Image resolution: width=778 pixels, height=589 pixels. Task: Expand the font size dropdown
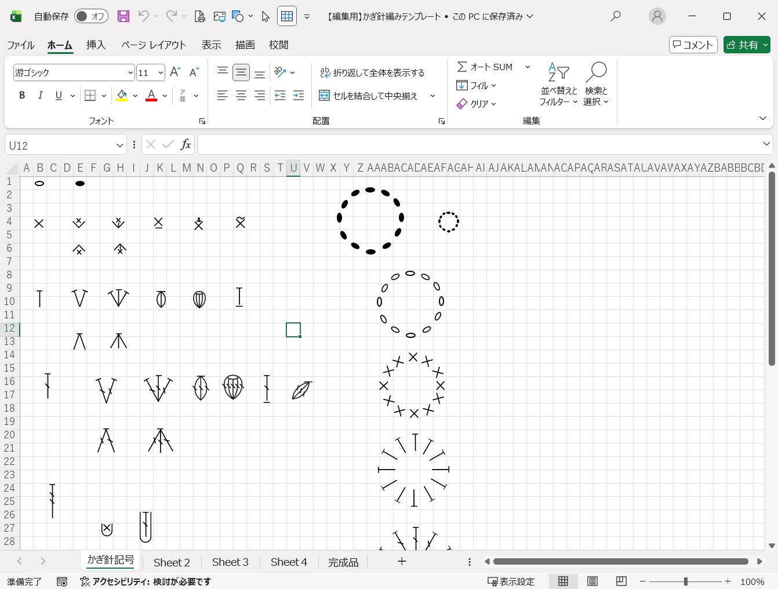coord(161,73)
